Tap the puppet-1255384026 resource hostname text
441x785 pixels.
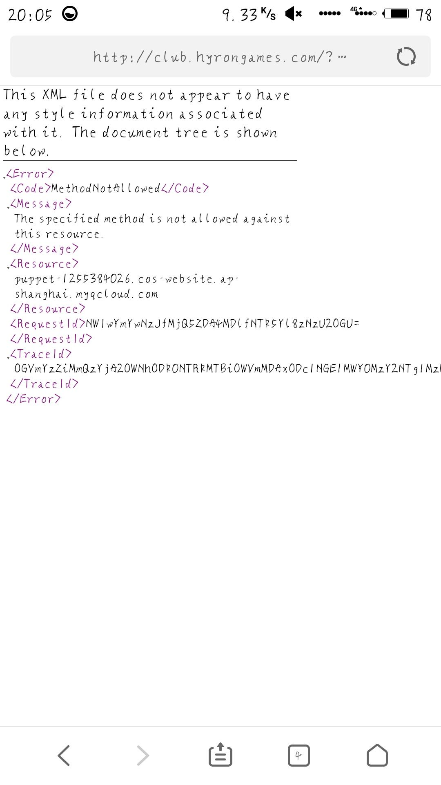tap(127, 286)
